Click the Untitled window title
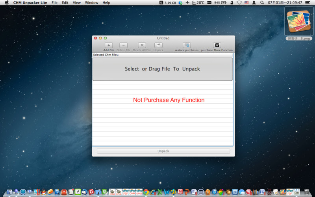This screenshot has height=197, width=315. pyautogui.click(x=163, y=38)
